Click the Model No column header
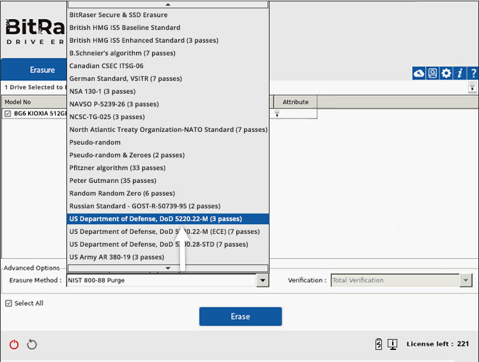This screenshot has width=479, height=362. click(x=34, y=102)
